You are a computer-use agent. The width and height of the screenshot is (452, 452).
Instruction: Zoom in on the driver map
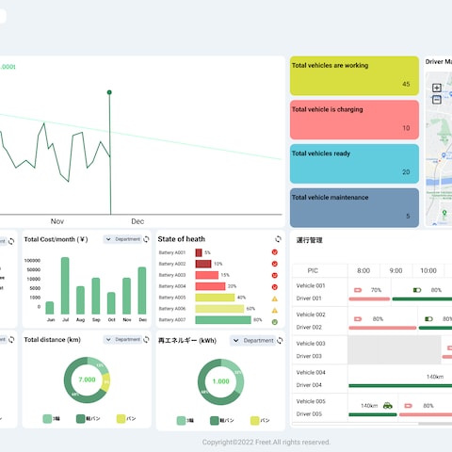(x=437, y=88)
